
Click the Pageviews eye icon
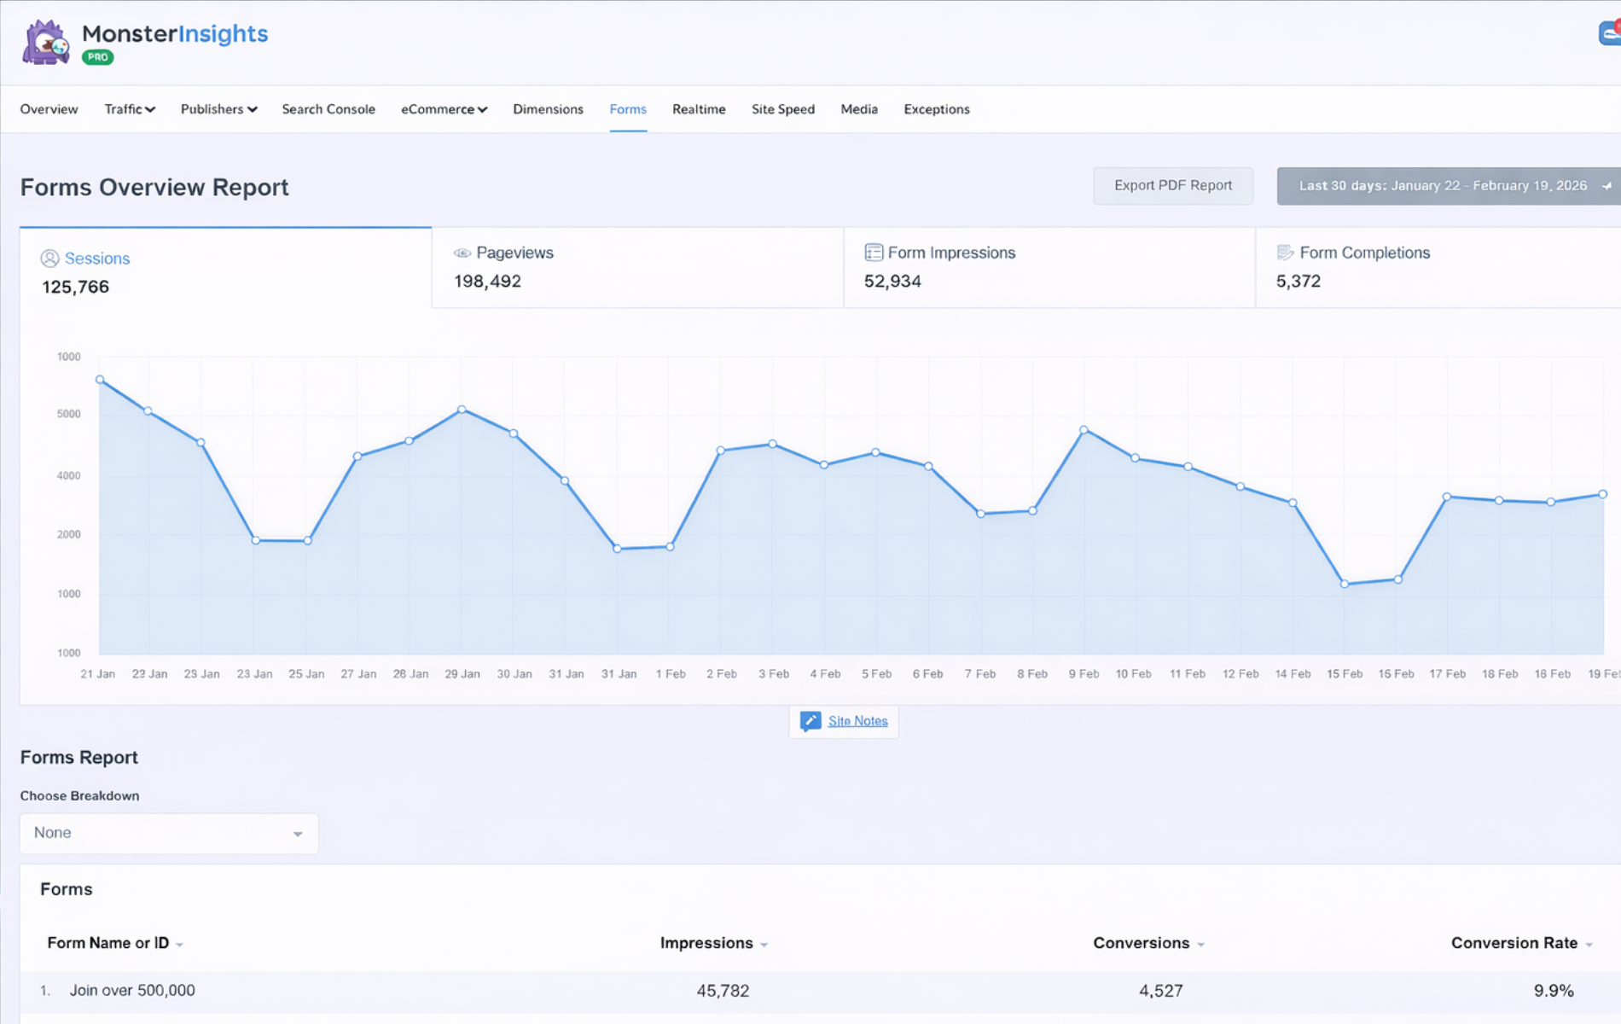462,253
